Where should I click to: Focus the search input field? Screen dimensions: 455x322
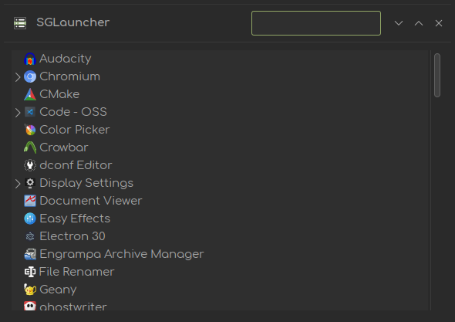316,23
